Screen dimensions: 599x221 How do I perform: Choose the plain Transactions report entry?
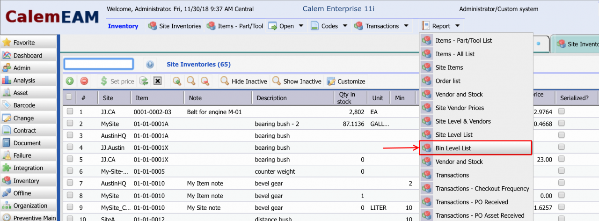(x=476, y=175)
